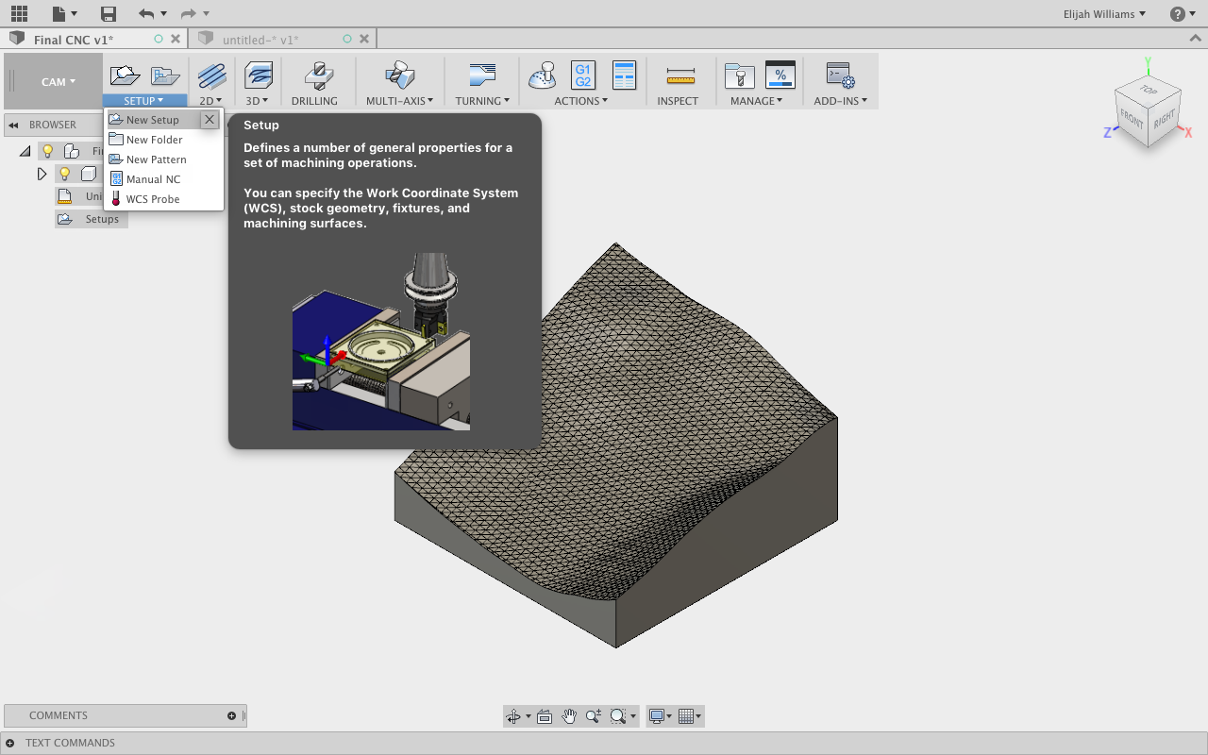Click the TOP face of view cube
1208x755 pixels.
(x=1149, y=90)
